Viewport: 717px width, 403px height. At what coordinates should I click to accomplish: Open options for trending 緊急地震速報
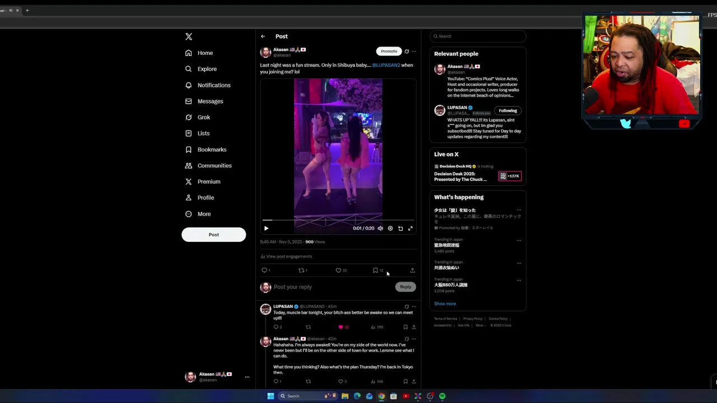[x=519, y=241]
